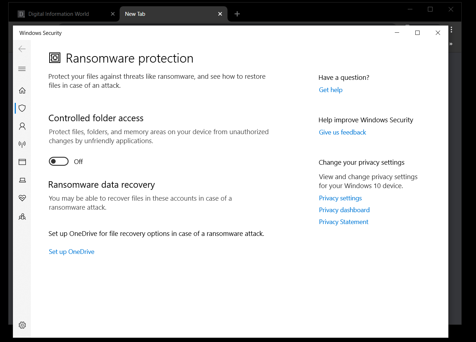Viewport: 476px width, 342px height.
Task: Open a new browser tab with plus button
Action: (237, 14)
